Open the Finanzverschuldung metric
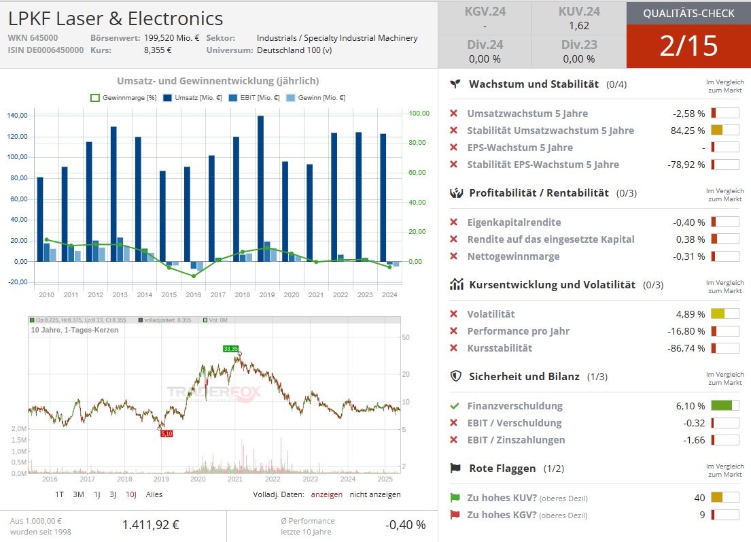 pyautogui.click(x=515, y=406)
